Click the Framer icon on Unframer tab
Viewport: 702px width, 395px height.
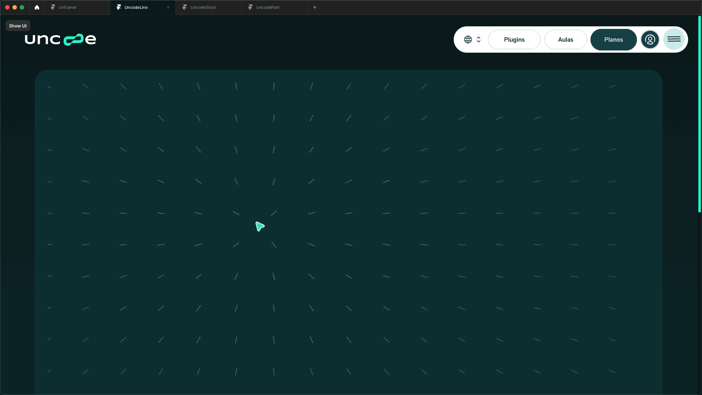pyautogui.click(x=53, y=7)
